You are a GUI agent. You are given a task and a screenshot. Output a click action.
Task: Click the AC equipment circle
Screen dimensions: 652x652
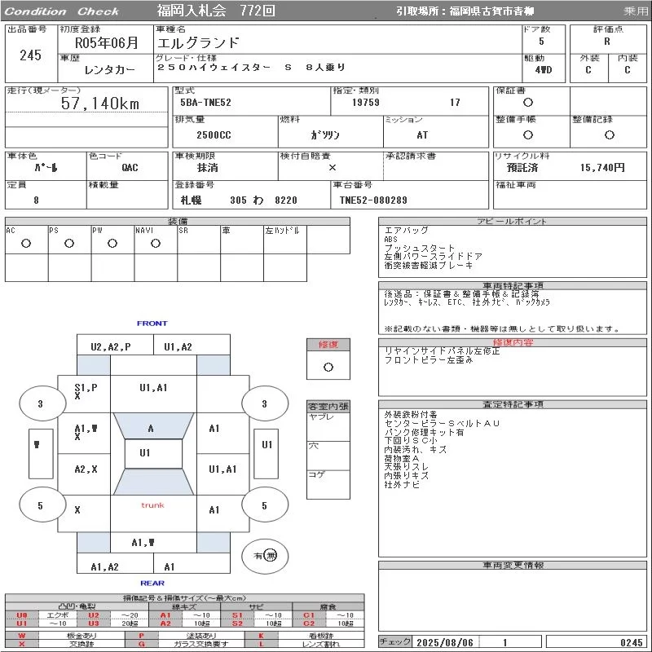pyautogui.click(x=26, y=243)
